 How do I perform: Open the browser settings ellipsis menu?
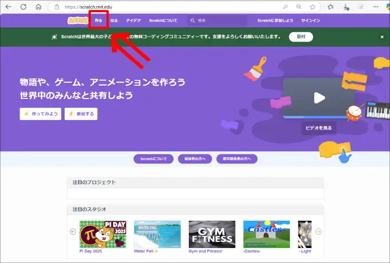click(376, 7)
